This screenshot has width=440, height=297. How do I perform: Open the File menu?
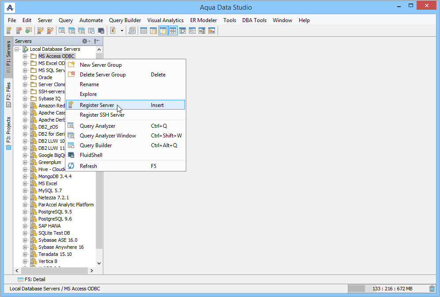[12, 20]
